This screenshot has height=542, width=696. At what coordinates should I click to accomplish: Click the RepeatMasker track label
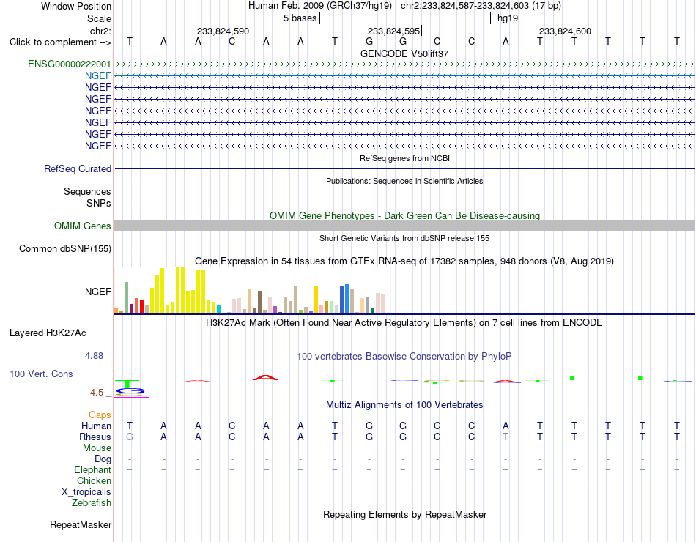coord(81,524)
